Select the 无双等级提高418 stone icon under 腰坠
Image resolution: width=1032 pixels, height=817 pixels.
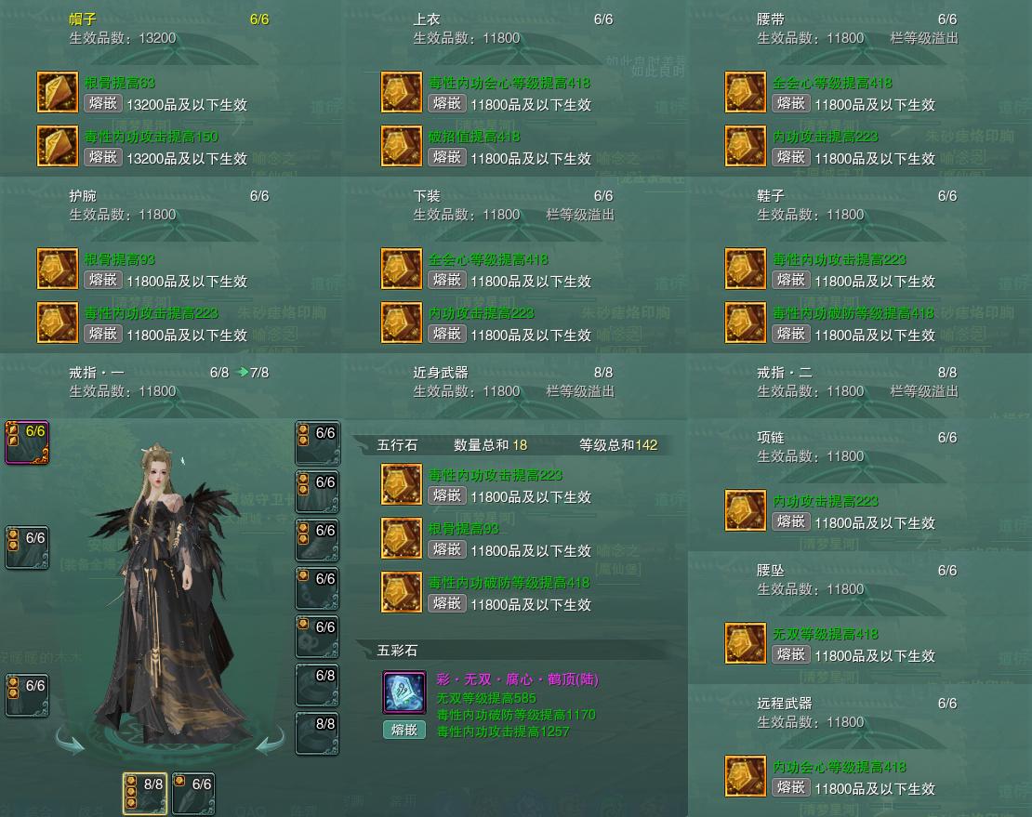(745, 643)
